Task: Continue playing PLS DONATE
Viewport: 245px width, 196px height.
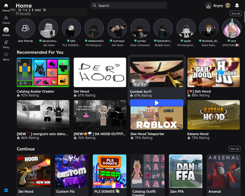Action: click(x=110, y=171)
